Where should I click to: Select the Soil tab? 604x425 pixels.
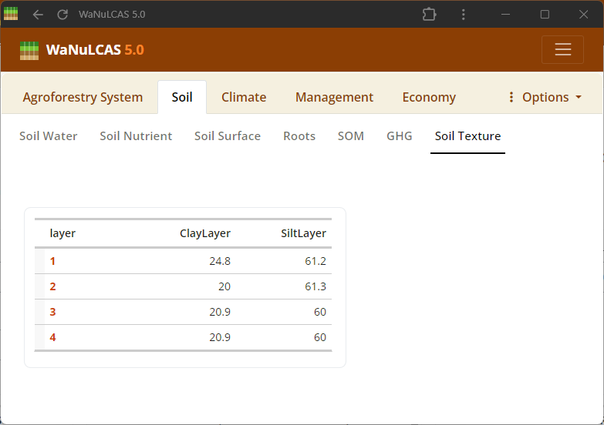point(182,97)
